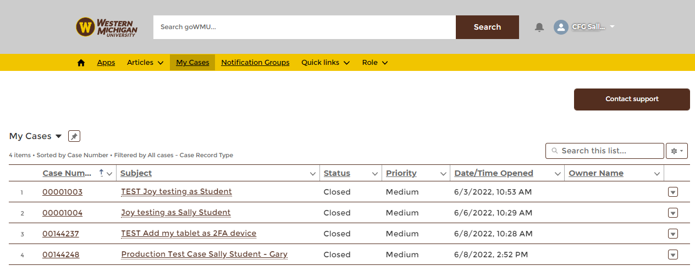The image size is (695, 271).
Task: Open the Apps navigation item
Action: click(x=106, y=63)
